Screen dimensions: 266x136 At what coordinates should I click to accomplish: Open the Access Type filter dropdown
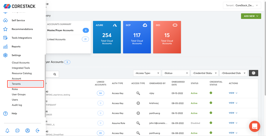pos(147,73)
